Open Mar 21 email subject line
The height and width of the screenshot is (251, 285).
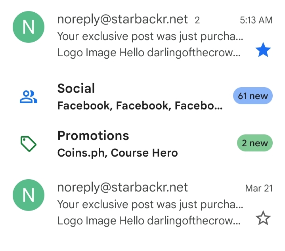[x=150, y=205]
